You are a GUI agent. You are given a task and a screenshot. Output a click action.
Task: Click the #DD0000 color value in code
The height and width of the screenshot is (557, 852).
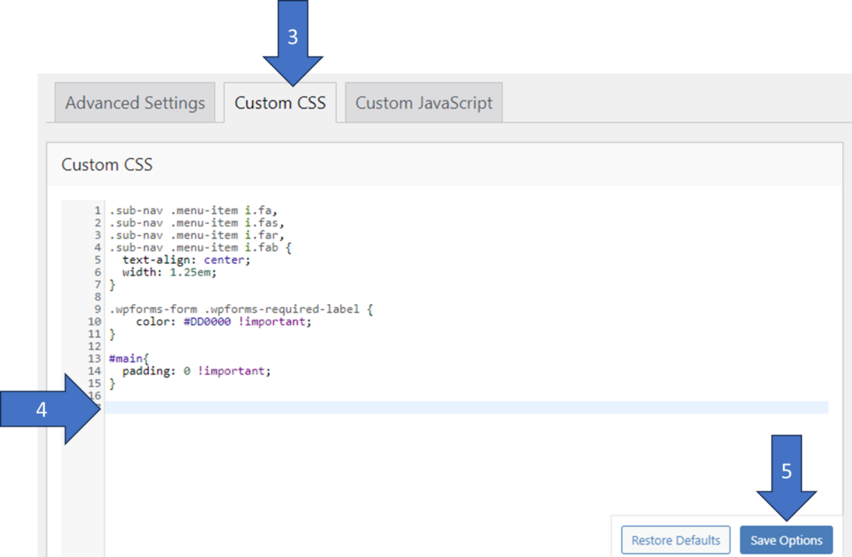202,321
